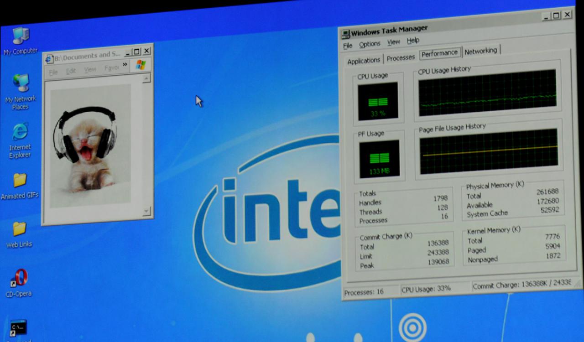The height and width of the screenshot is (342, 584).
Task: Click scrollbar down arrow in Documents window
Action: [146, 211]
